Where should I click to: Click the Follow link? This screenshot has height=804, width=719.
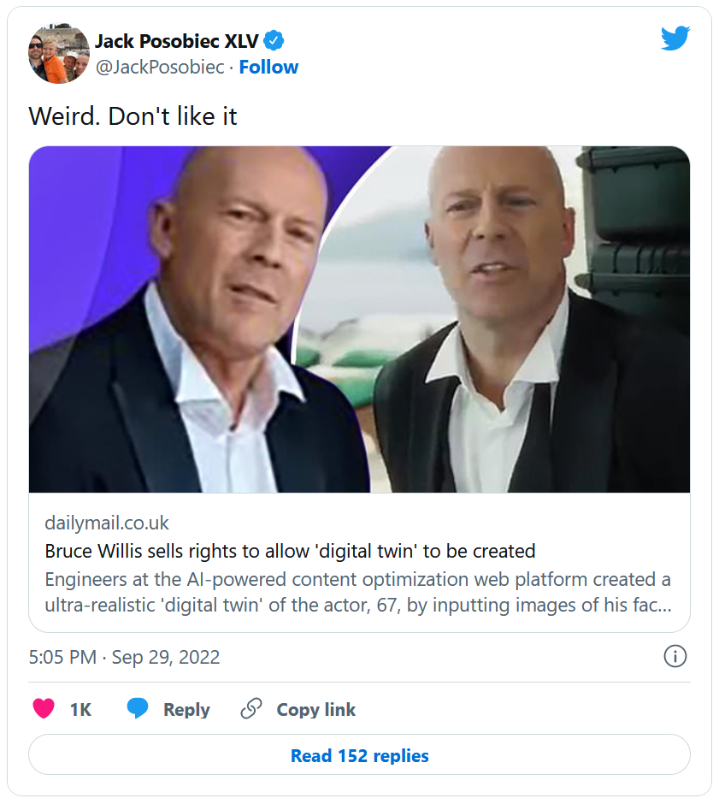268,67
